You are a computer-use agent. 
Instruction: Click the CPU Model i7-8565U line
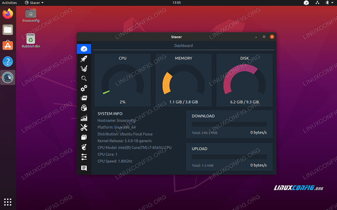click(x=134, y=148)
